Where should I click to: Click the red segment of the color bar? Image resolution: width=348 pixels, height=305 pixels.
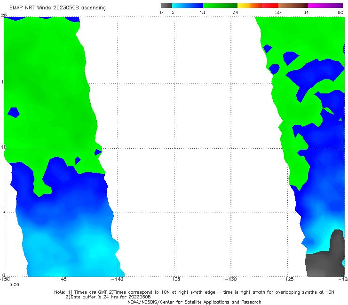tap(270, 6)
